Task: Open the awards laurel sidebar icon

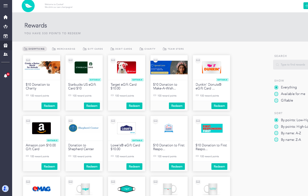Action: 6,27
